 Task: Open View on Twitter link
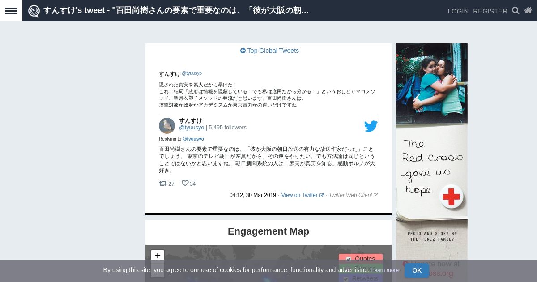pyautogui.click(x=302, y=195)
